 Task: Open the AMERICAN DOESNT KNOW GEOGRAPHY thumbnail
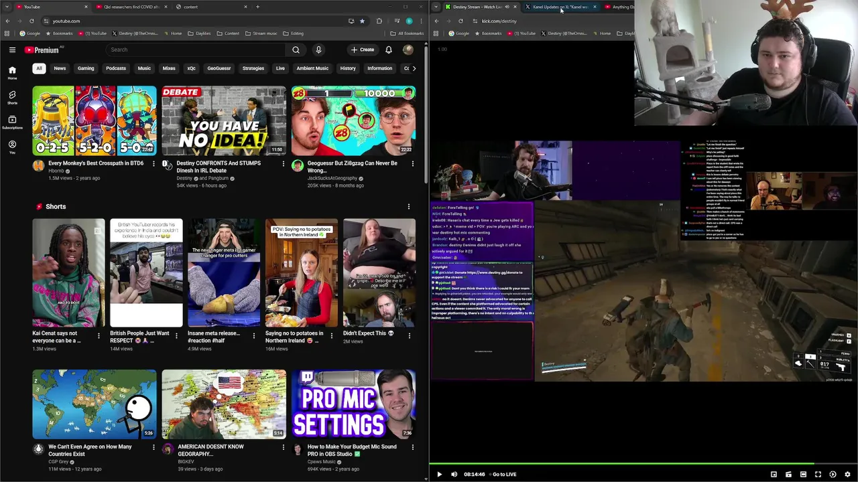224,403
